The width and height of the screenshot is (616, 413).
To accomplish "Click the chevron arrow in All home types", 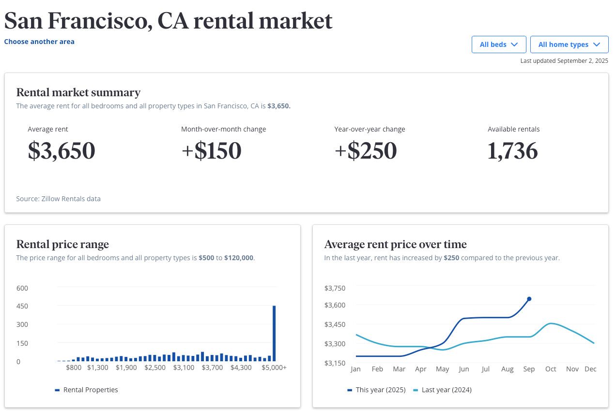I will coord(597,44).
